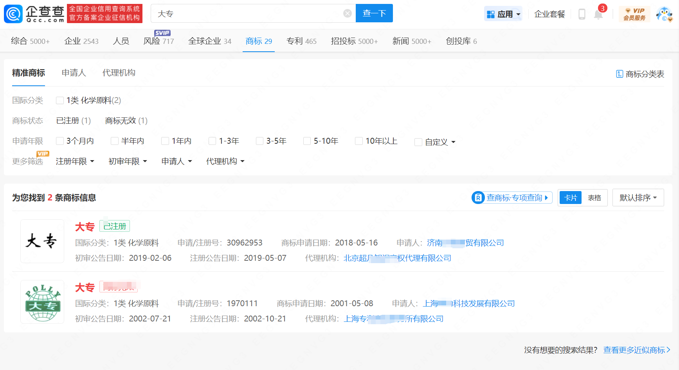
Task: Open the VIP member service icon
Action: tap(634, 14)
